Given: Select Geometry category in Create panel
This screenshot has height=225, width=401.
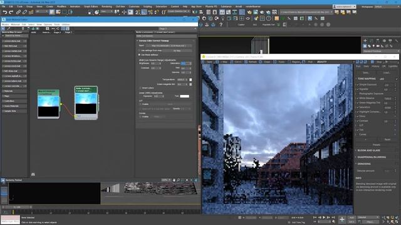Looking at the screenshot, I should [x=365, y=46].
